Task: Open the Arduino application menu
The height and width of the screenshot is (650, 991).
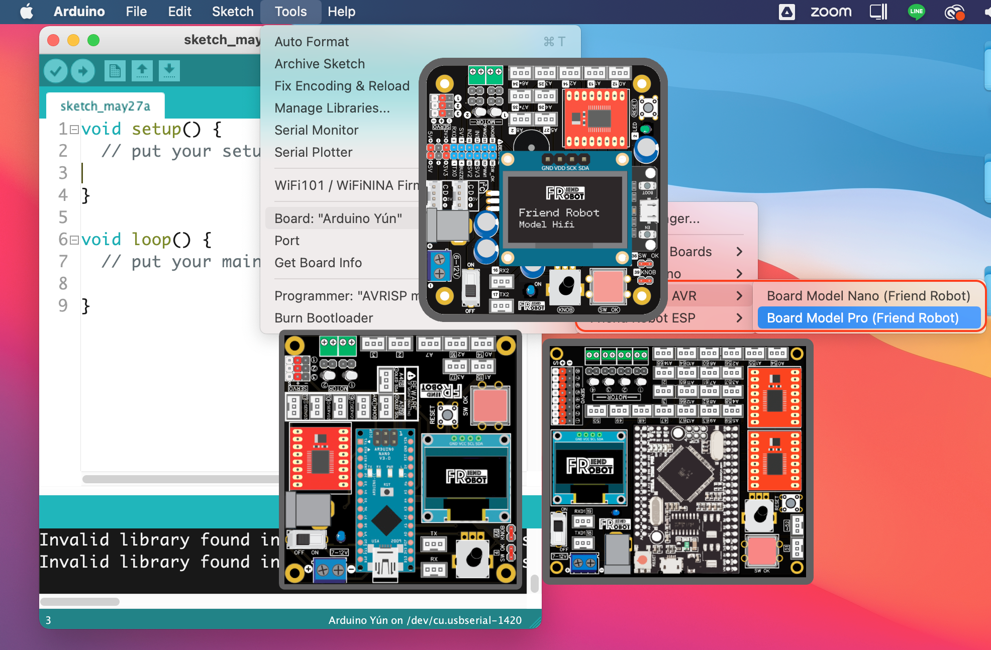Action: tap(79, 12)
